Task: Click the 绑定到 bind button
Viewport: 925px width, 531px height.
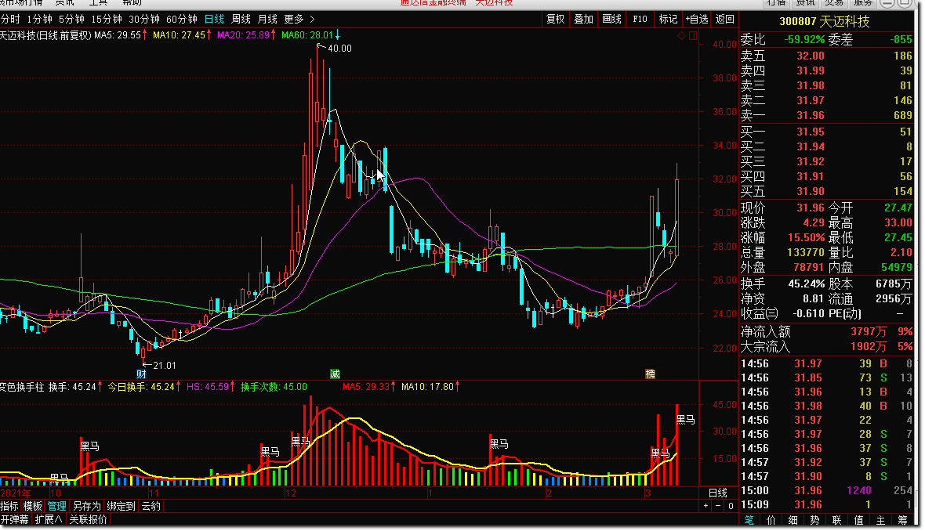Action: tap(121, 506)
